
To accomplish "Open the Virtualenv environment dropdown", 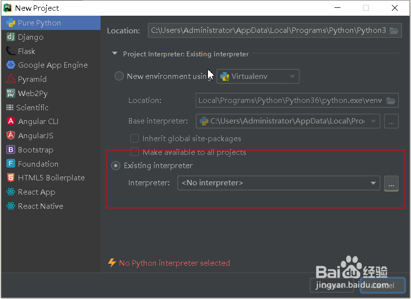I will click(258, 76).
